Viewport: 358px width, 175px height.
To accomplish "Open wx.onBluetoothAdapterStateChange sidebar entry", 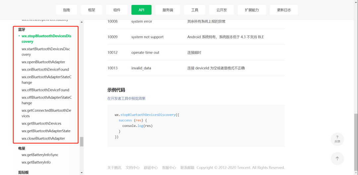I will [x=47, y=80].
